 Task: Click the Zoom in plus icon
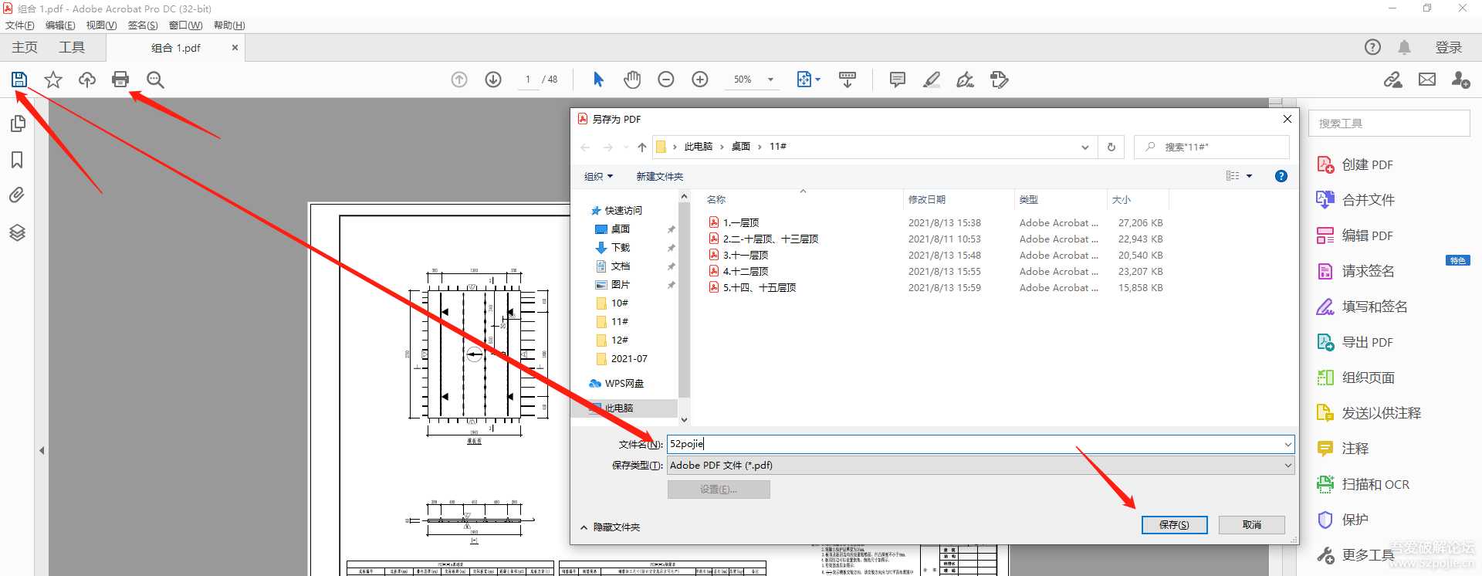click(x=700, y=80)
